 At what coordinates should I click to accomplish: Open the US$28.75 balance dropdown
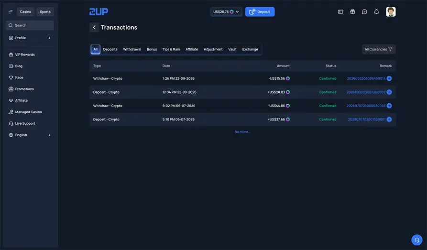[226, 11]
